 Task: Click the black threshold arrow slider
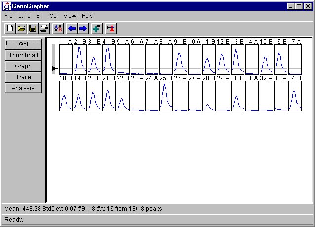click(54, 69)
